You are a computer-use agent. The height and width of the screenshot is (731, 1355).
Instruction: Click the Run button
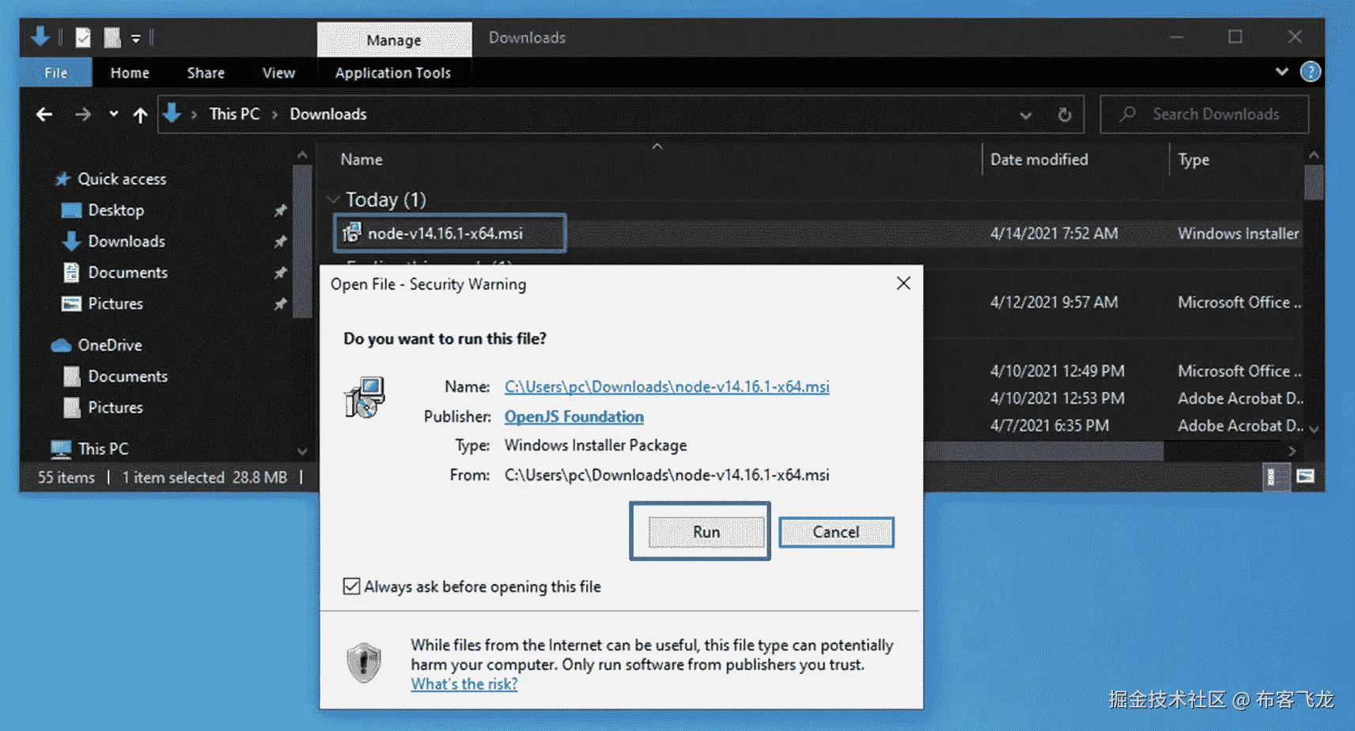pos(706,532)
